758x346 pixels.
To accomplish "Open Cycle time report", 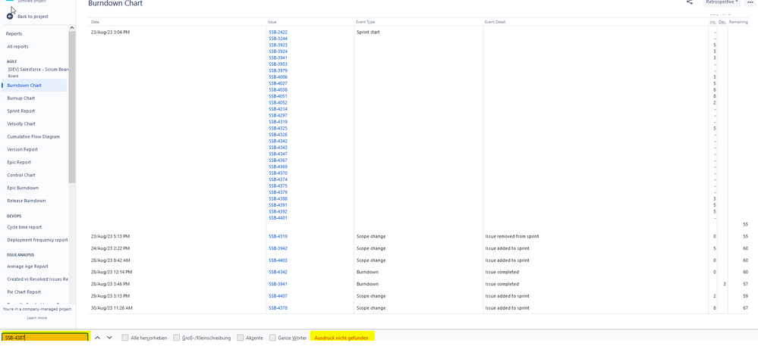I will pos(24,227).
